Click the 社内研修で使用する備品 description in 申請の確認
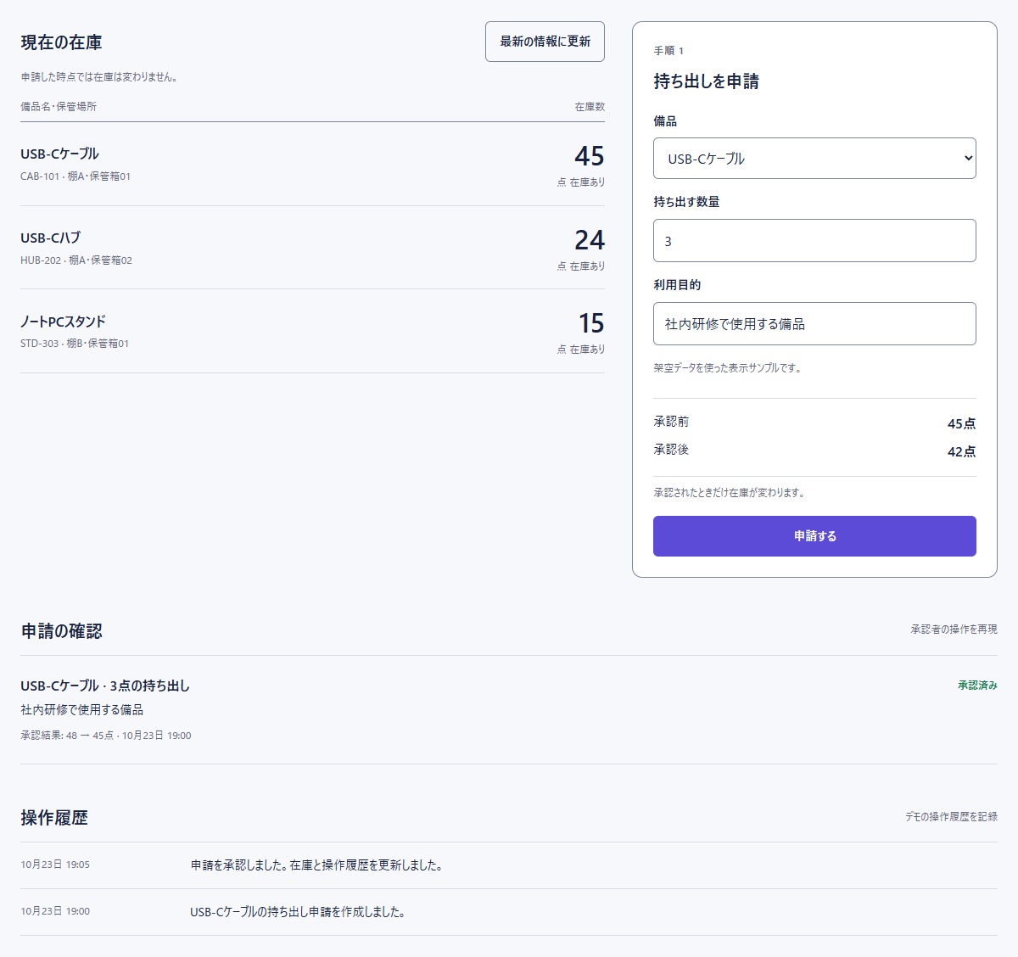This screenshot has width=1018, height=957. 81,710
